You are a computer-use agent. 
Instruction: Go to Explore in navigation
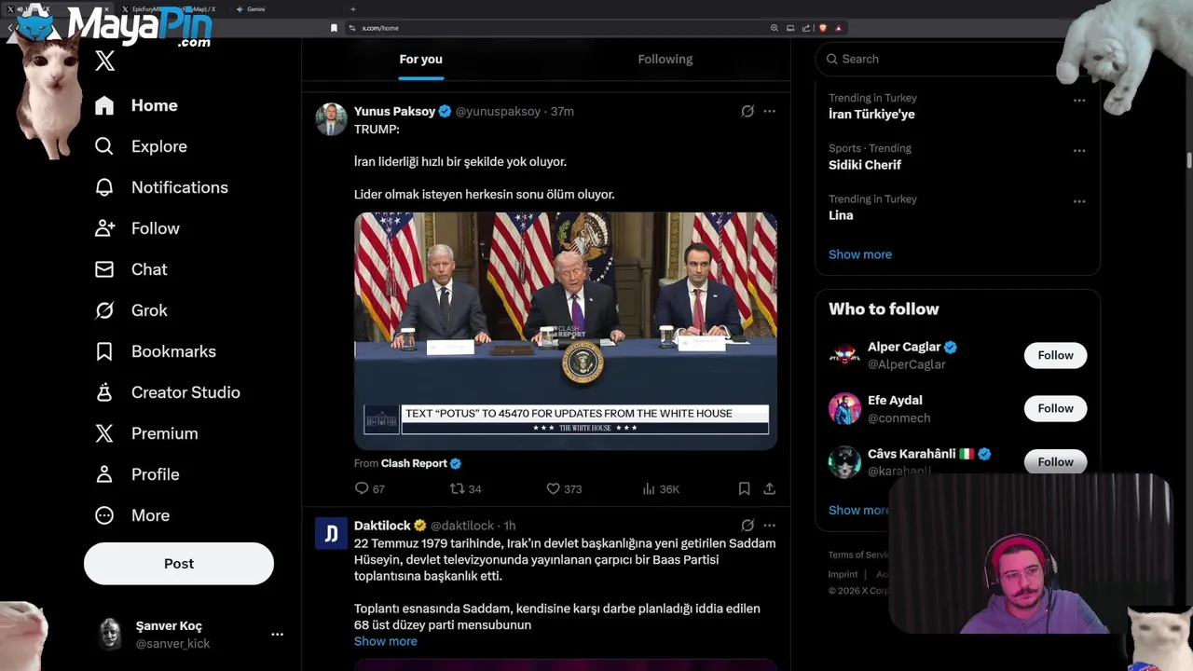(159, 146)
